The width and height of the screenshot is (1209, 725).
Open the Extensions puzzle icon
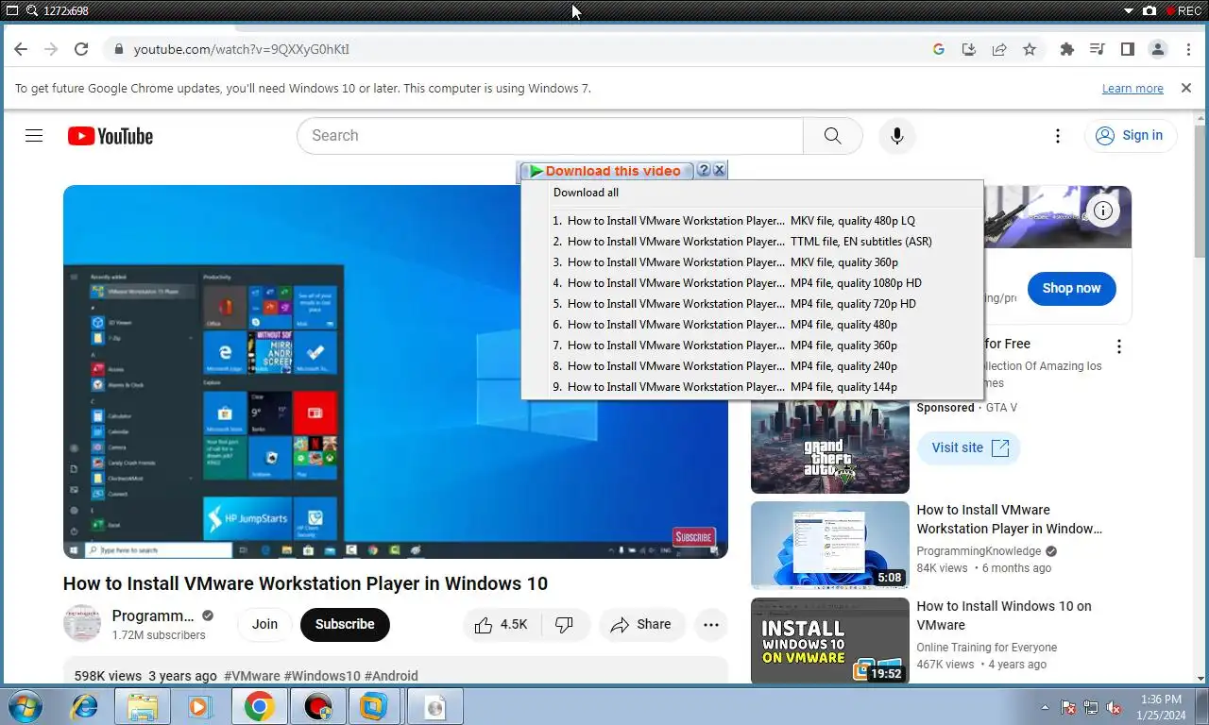tap(1067, 49)
